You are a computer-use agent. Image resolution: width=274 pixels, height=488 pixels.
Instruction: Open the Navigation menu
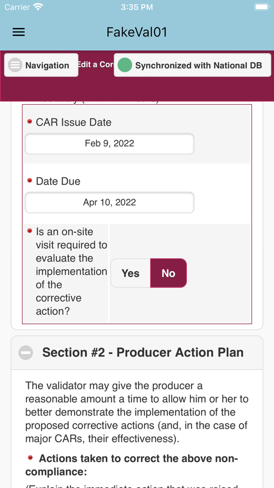click(x=41, y=65)
